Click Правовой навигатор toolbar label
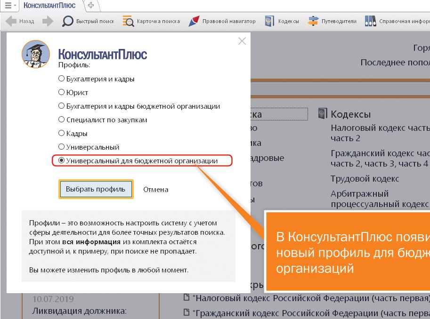This screenshot has height=319, width=430. click(229, 21)
